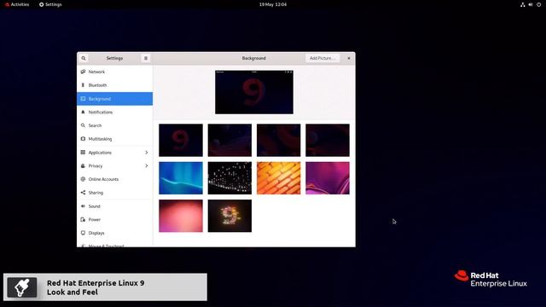
Task: Open Online Accounts settings
Action: pyautogui.click(x=114, y=179)
